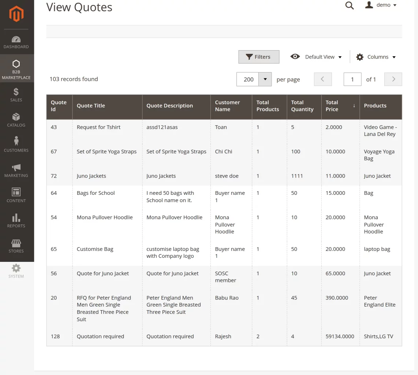418x375 pixels.
Task: Open the per page size dropdown arrow
Action: pos(265,79)
